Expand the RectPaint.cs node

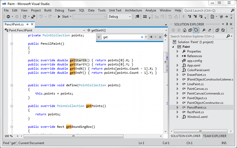177,112
